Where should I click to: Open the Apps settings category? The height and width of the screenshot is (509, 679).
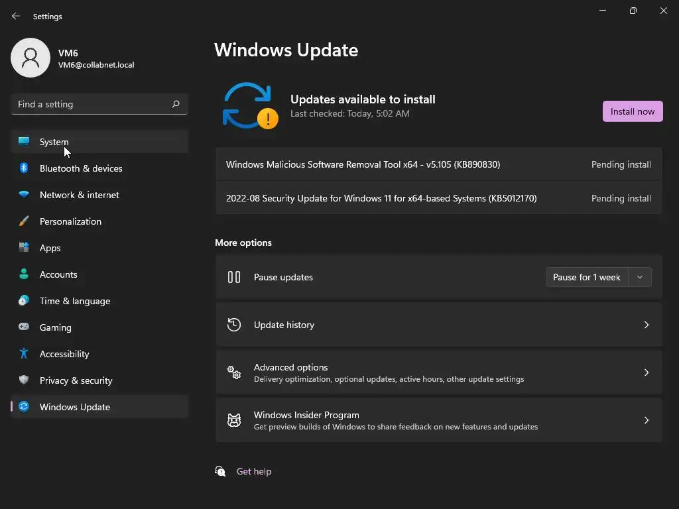50,248
